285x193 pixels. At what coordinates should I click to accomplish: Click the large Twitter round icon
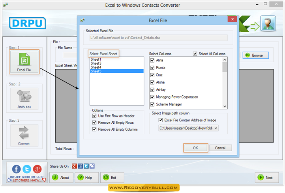coord(27,169)
